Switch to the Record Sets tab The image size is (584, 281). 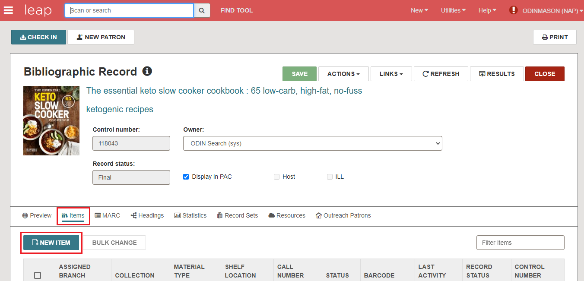[238, 215]
